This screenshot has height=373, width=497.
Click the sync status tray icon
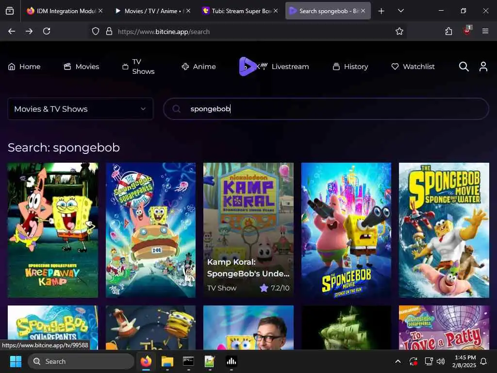[414, 361]
